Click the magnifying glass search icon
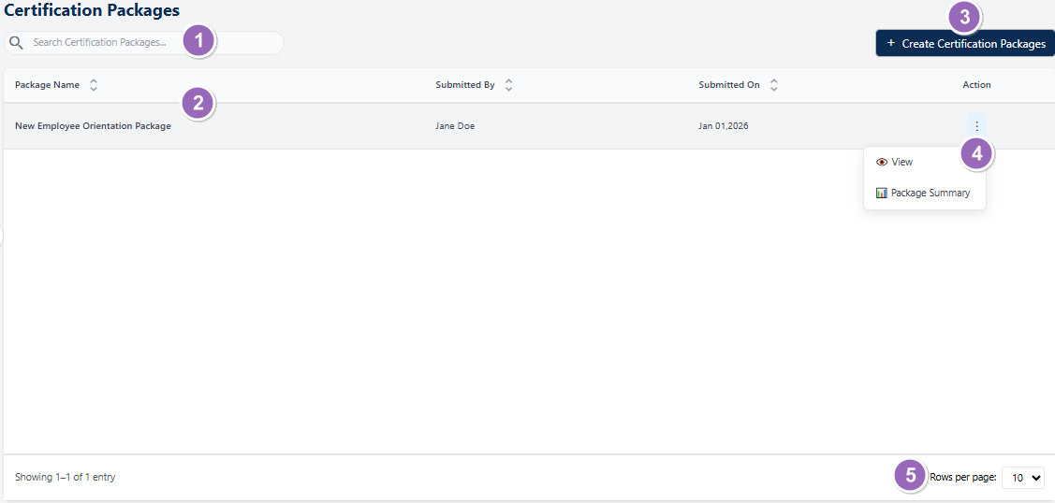 pos(16,43)
